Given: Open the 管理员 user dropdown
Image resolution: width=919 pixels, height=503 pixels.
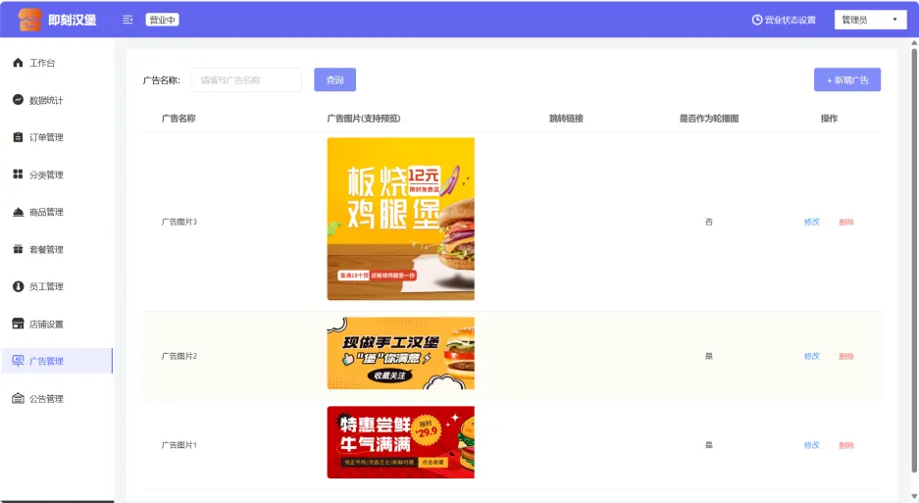Looking at the screenshot, I should pyautogui.click(x=870, y=20).
